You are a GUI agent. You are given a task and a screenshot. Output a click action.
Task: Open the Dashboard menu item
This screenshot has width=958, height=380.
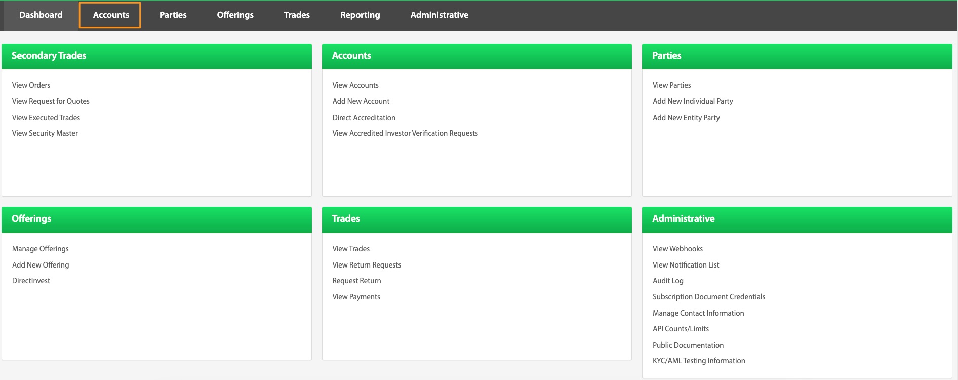[41, 15]
